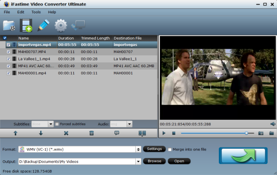Screen dimensions: 277x175
Task: Open the File menu
Action: click(x=7, y=12)
